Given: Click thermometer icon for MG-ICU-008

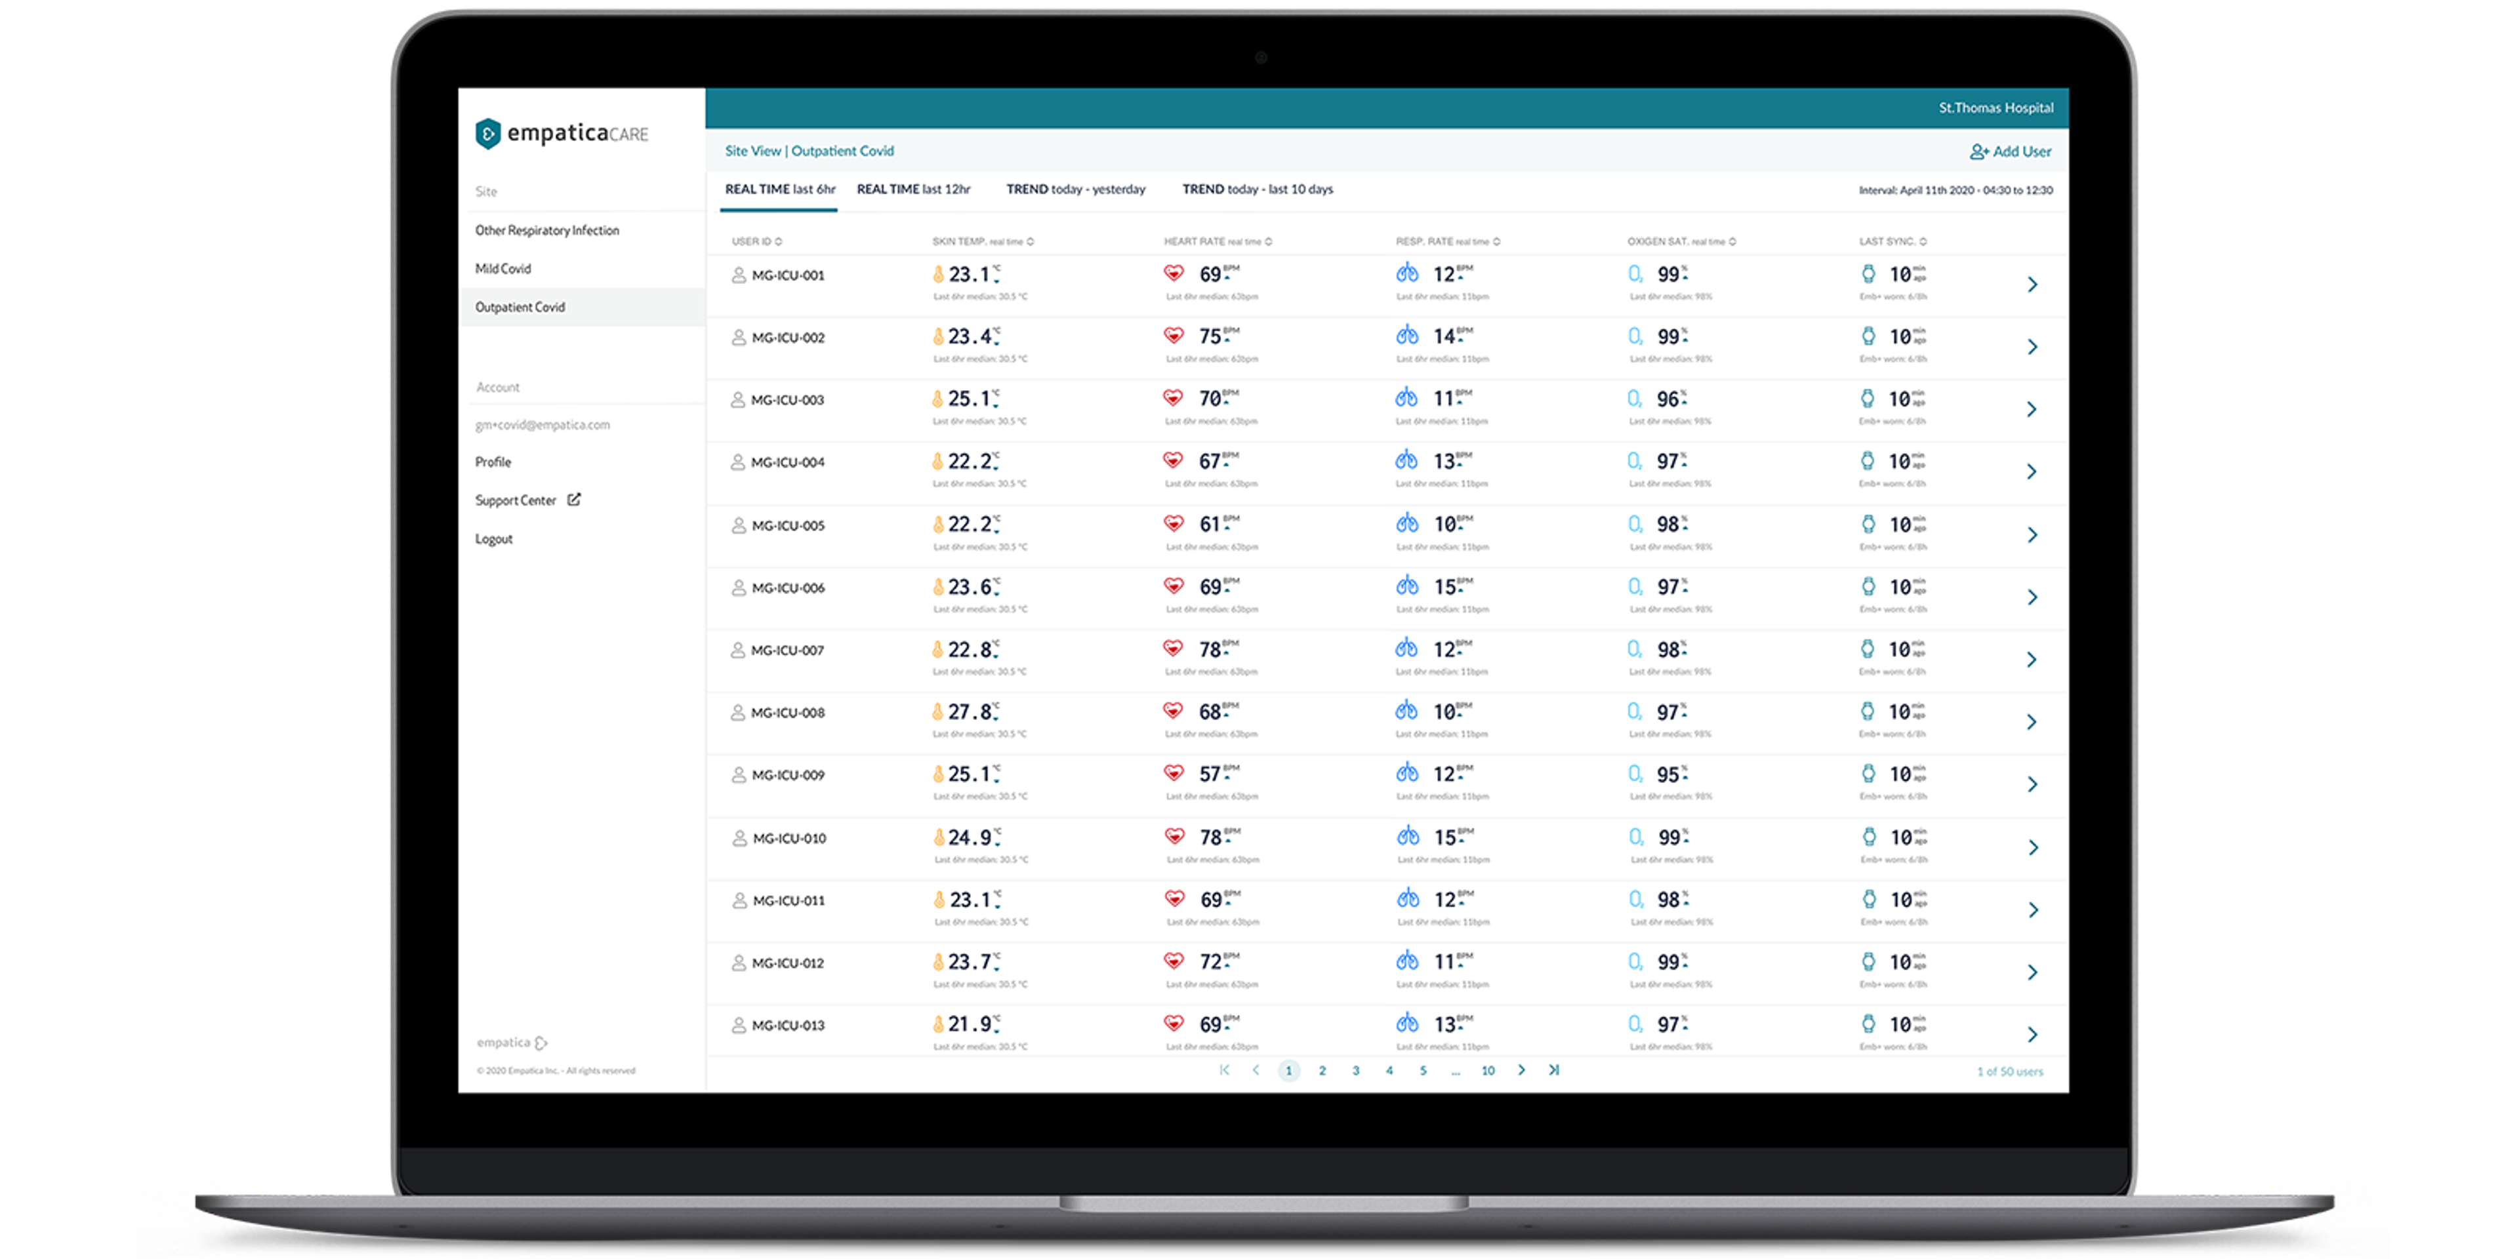Looking at the screenshot, I should pos(937,711).
